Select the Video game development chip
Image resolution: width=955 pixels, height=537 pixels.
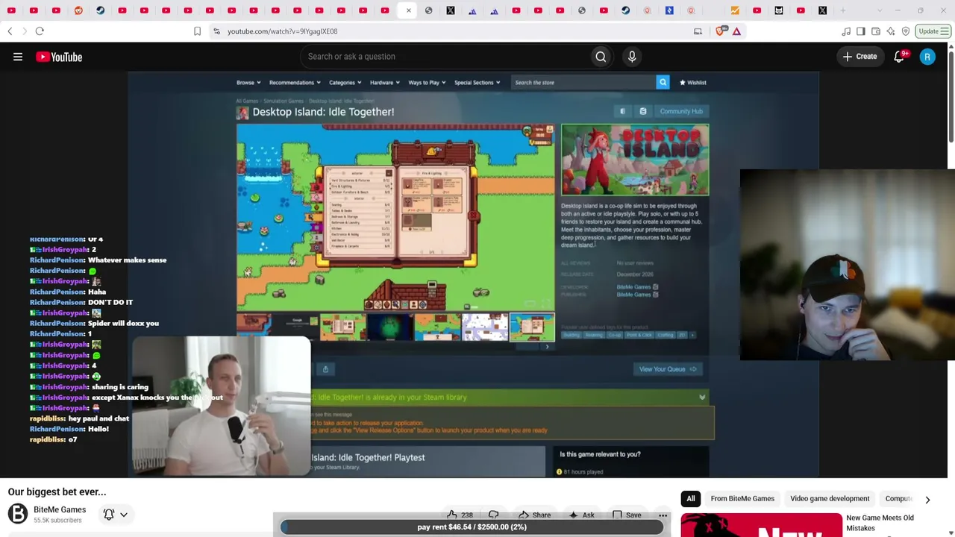click(x=830, y=499)
